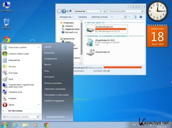Click Свойства in the Explorer toolbar

tap(82, 17)
